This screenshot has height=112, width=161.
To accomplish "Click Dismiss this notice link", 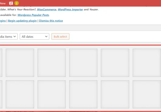I will 51,21.
